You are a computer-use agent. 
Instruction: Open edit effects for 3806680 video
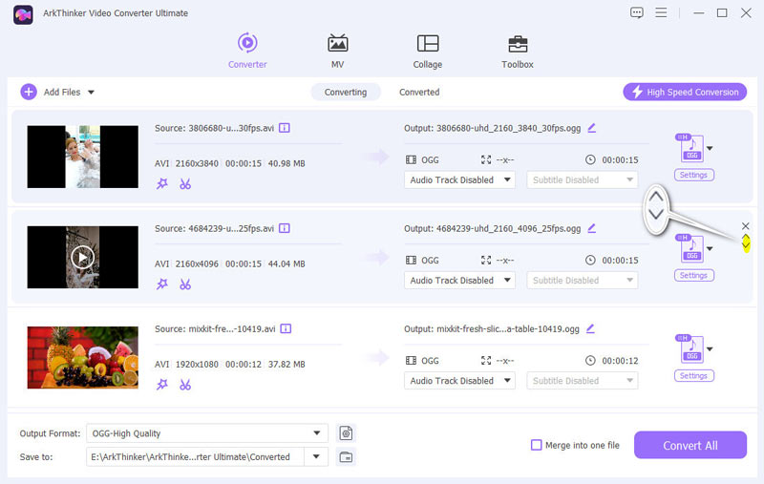pos(162,183)
